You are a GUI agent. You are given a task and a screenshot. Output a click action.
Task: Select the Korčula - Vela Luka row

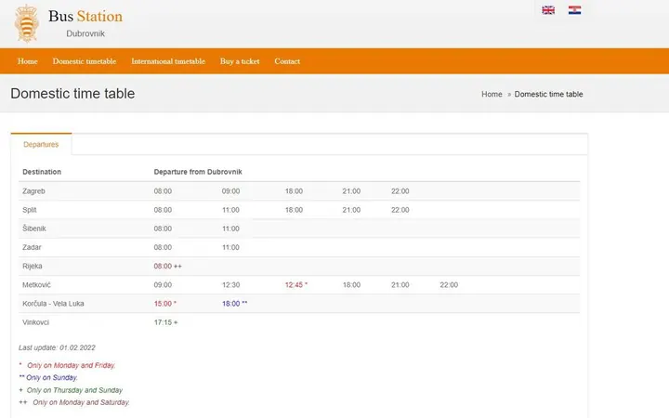click(x=299, y=304)
